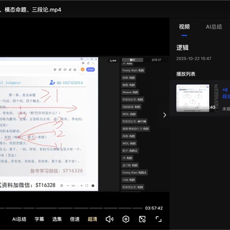
Task: Enter fullscreen with the corner-brackets icon
Action: coord(159,219)
